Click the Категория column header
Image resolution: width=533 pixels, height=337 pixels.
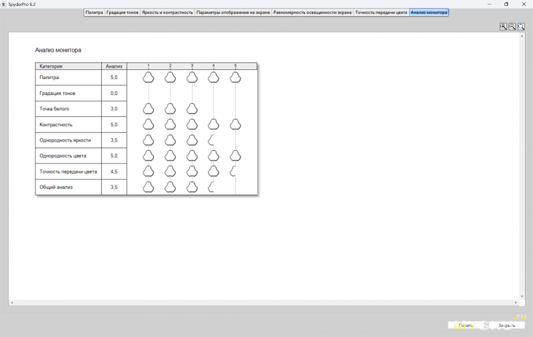[68, 66]
